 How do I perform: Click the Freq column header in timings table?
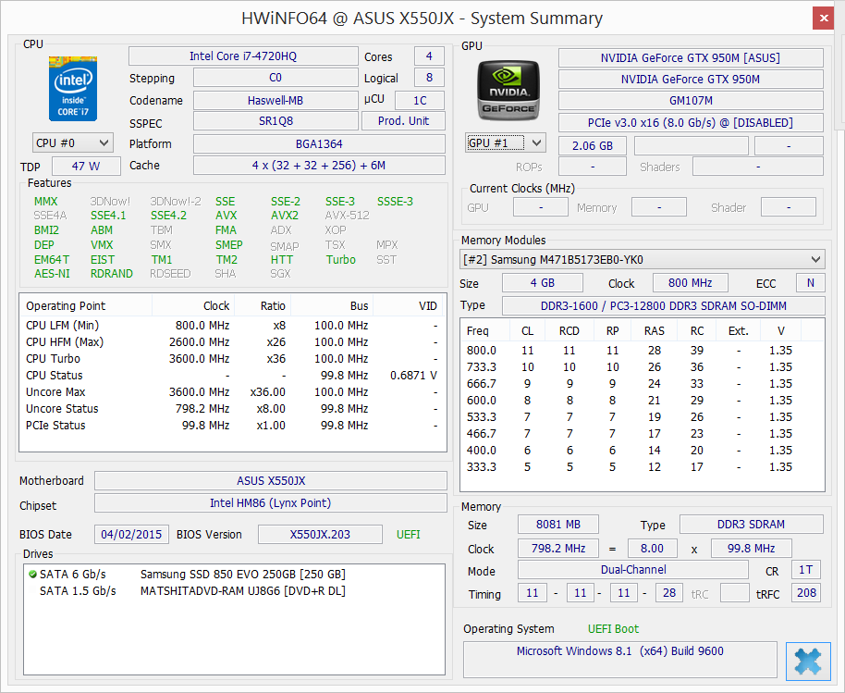pos(485,330)
